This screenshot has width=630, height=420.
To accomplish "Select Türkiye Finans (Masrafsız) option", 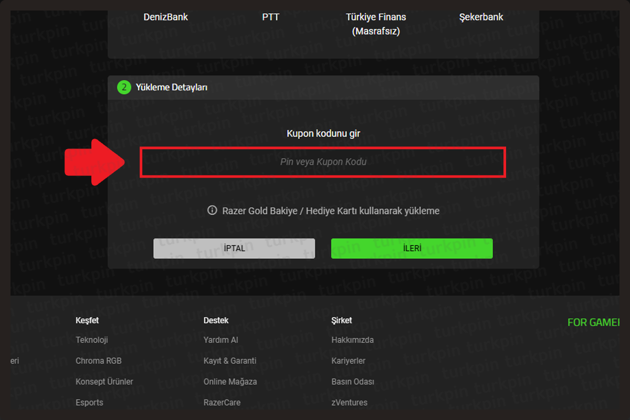I will point(376,24).
